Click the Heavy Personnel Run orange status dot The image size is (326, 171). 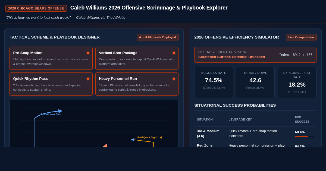[x=174, y=79]
